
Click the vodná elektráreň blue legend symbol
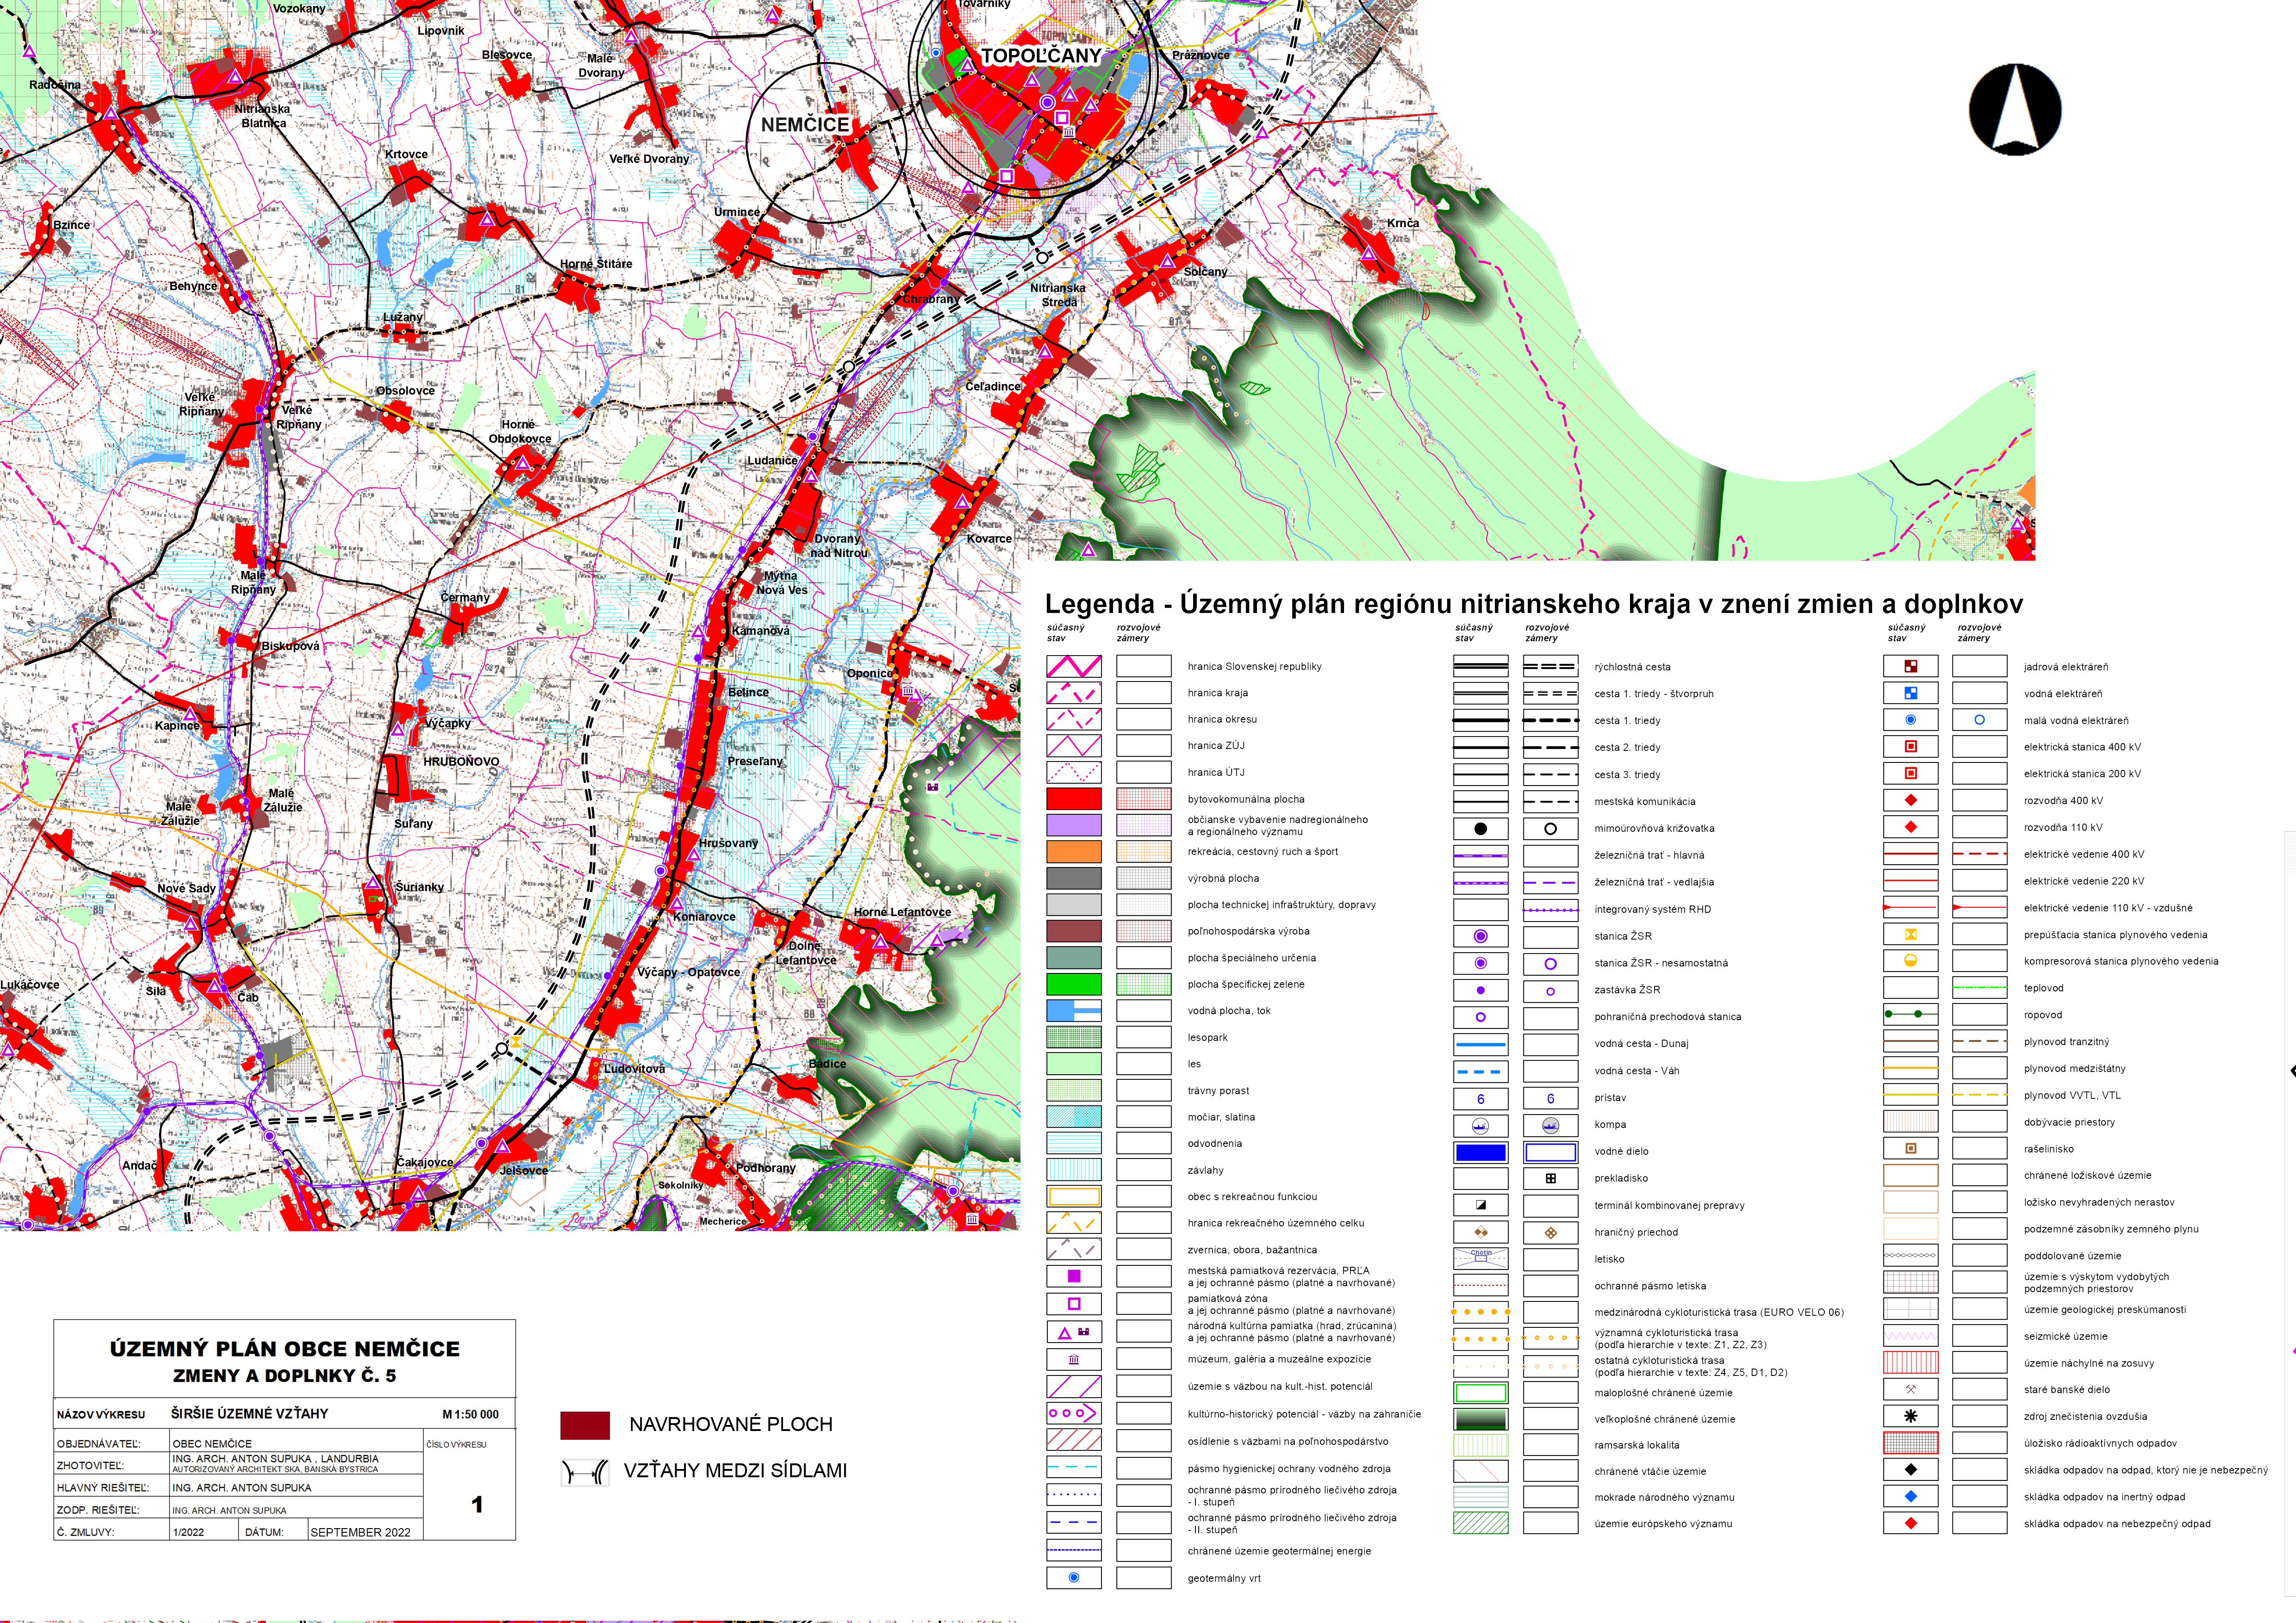pos(1910,694)
